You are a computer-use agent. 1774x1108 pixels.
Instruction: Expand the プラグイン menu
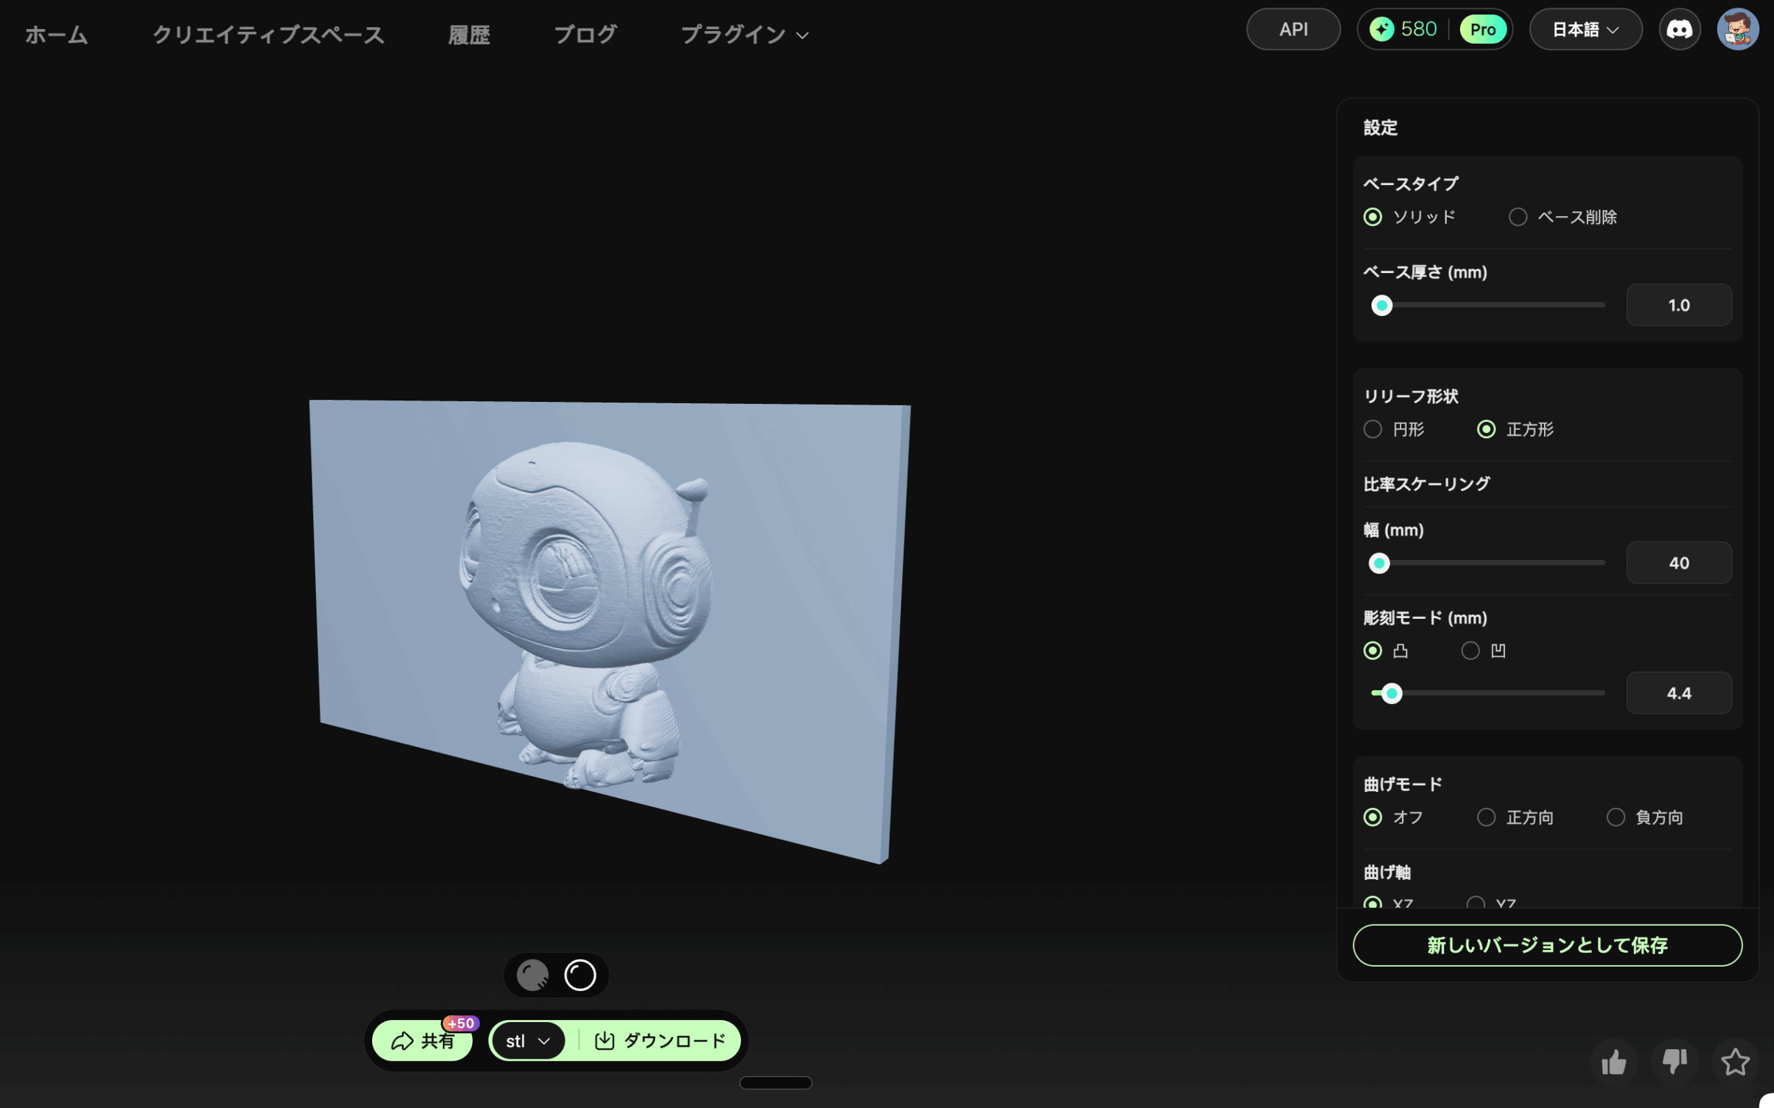coord(744,35)
